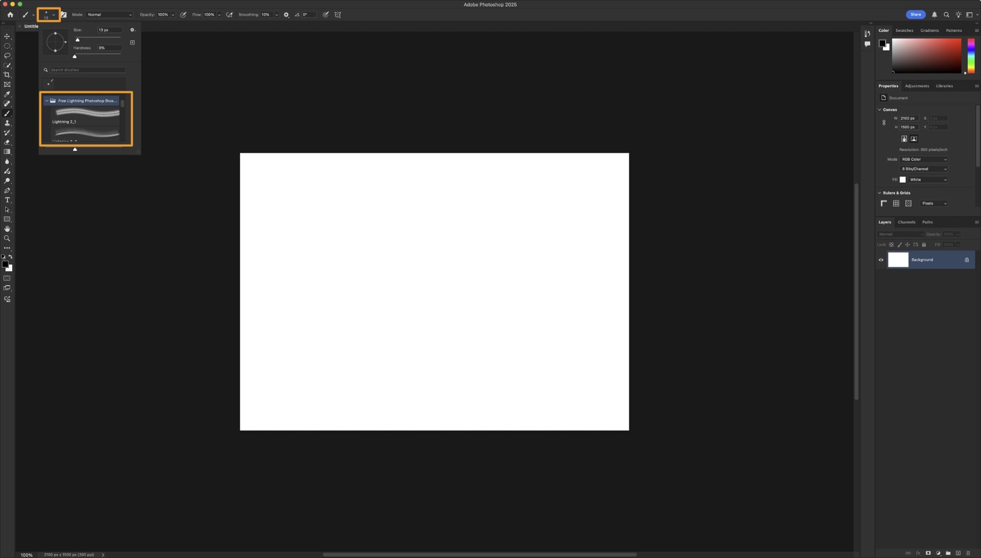Select the Hand tool

(x=7, y=229)
